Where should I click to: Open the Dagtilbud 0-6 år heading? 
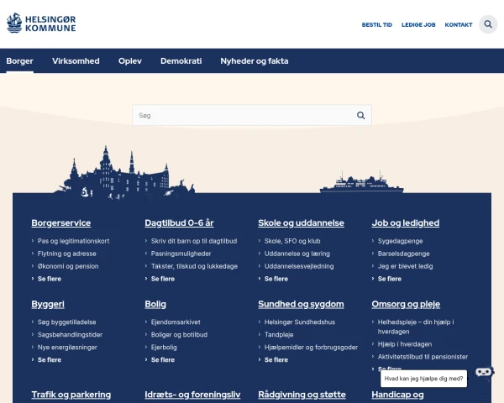click(179, 223)
